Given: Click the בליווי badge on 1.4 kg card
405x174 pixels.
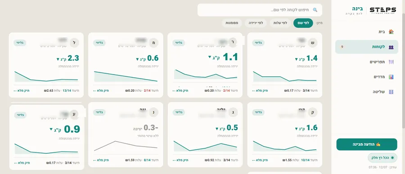Looking at the screenshot, I should [x=258, y=43].
